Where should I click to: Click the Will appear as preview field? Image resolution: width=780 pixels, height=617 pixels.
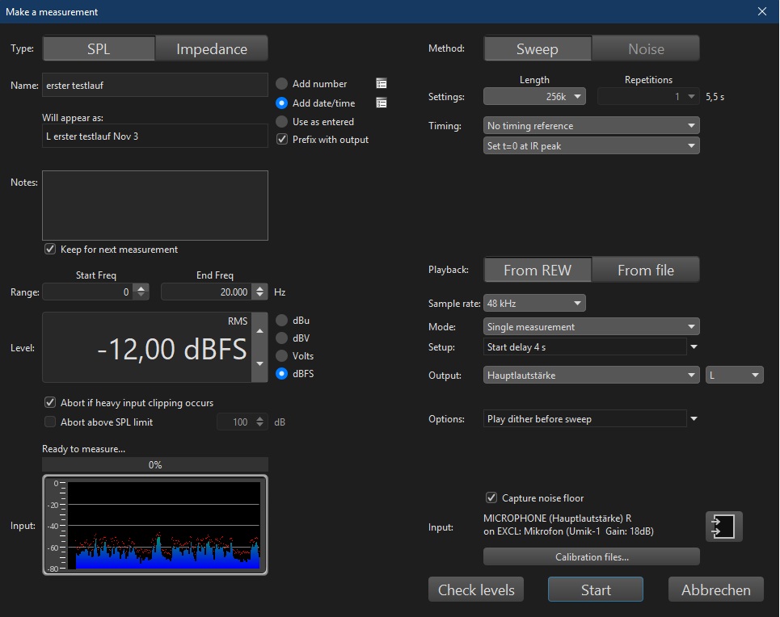(x=155, y=136)
